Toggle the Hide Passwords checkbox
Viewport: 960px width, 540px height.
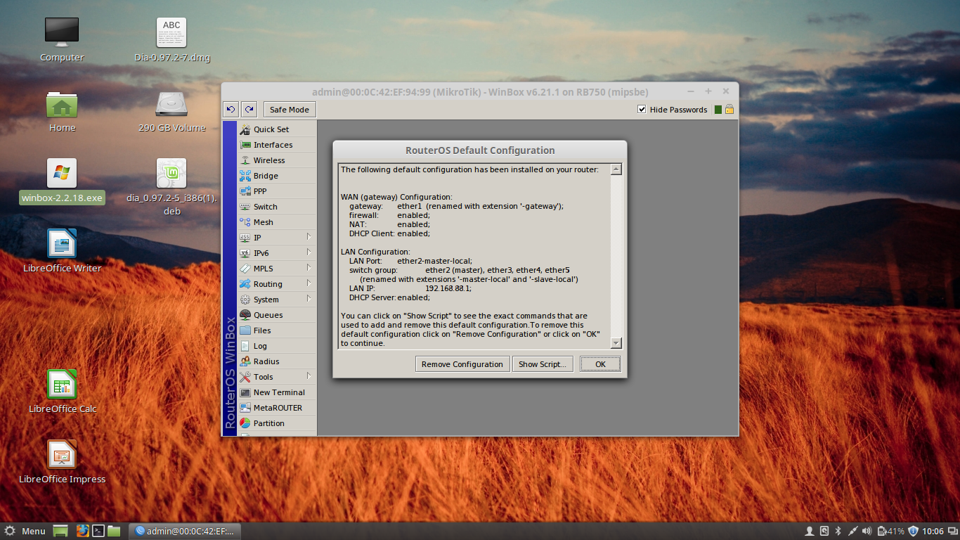pos(642,109)
